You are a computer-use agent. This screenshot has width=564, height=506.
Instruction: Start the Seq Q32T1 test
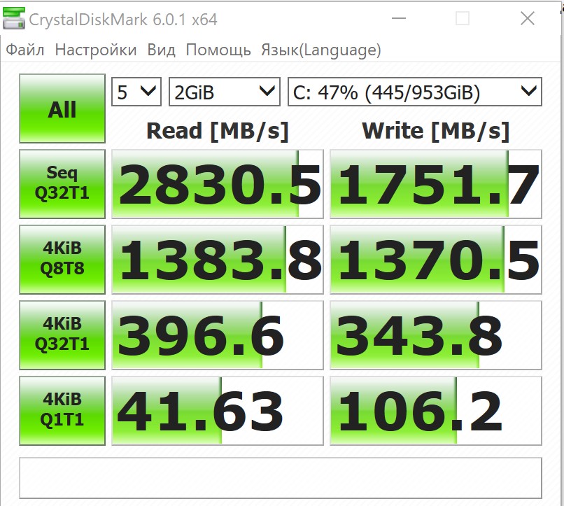click(x=62, y=184)
